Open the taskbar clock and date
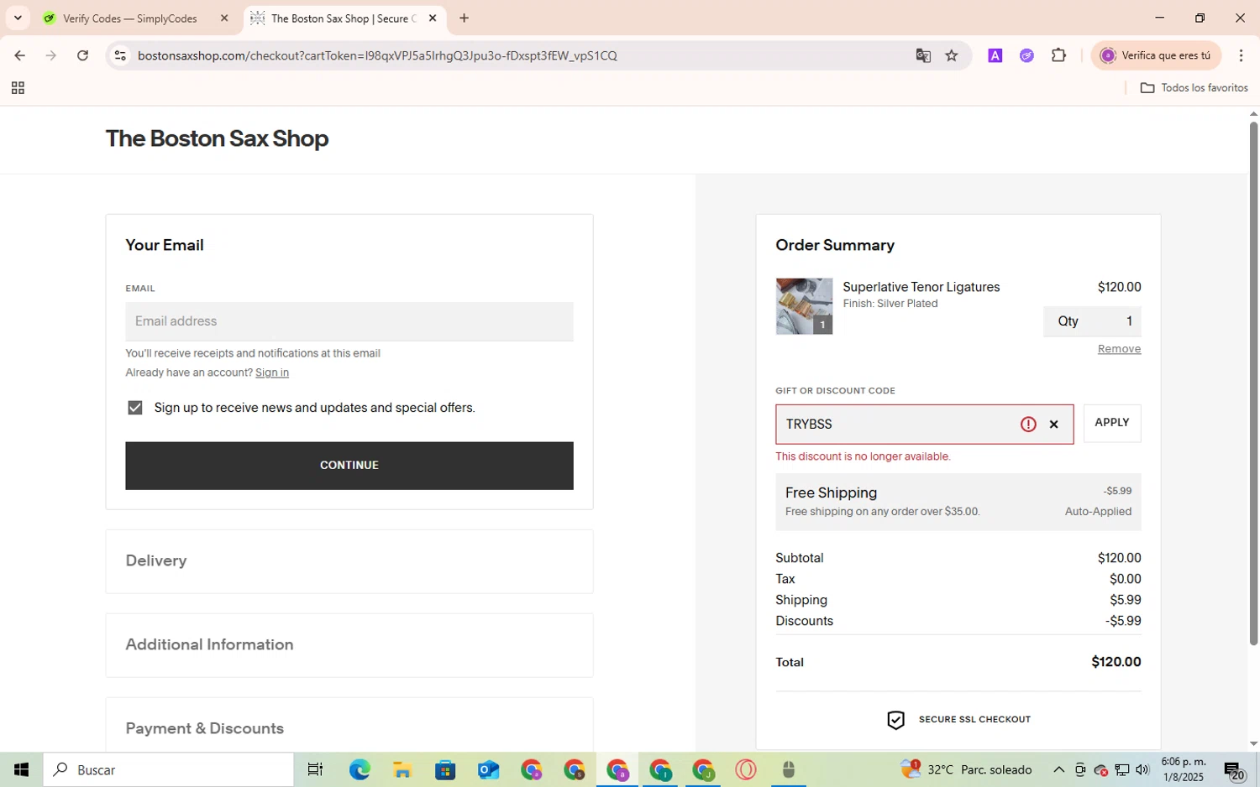Screen dimensions: 1260x787 tap(1183, 769)
